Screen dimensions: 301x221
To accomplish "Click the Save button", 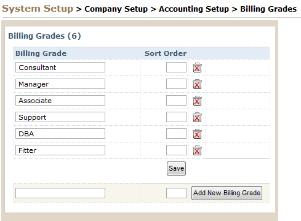I will tap(176, 168).
